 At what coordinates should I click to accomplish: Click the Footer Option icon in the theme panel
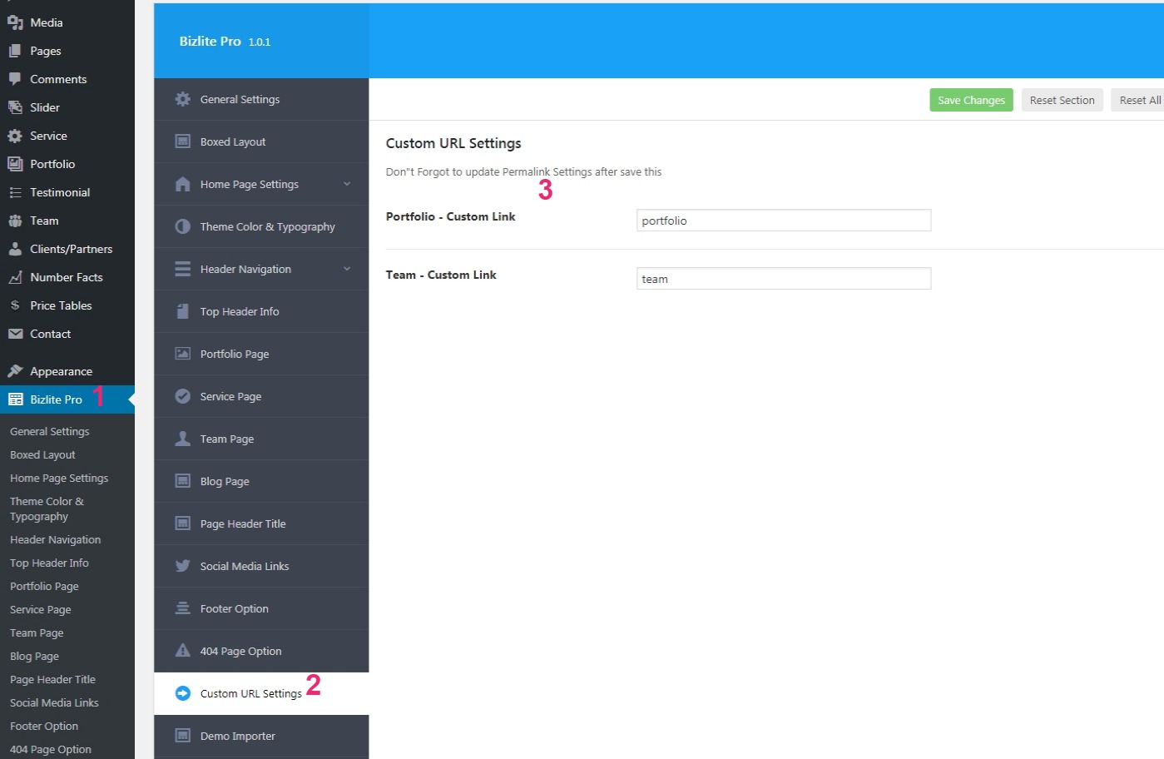[x=183, y=608]
